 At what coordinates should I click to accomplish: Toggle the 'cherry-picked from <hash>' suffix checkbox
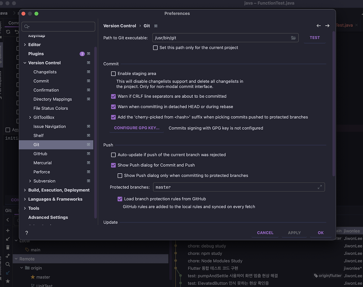[x=113, y=117]
